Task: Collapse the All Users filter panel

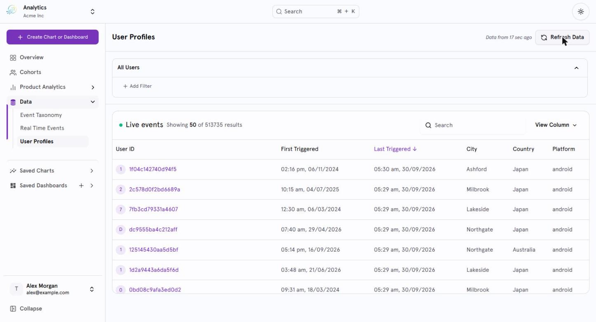Action: [576, 68]
